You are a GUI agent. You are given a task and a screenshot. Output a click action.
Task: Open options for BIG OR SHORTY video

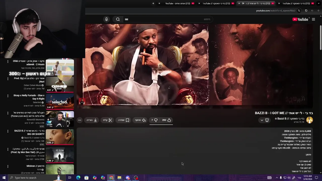pyautogui.click(x=8, y=131)
